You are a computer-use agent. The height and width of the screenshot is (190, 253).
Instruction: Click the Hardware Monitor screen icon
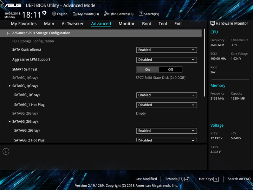(x=213, y=24)
